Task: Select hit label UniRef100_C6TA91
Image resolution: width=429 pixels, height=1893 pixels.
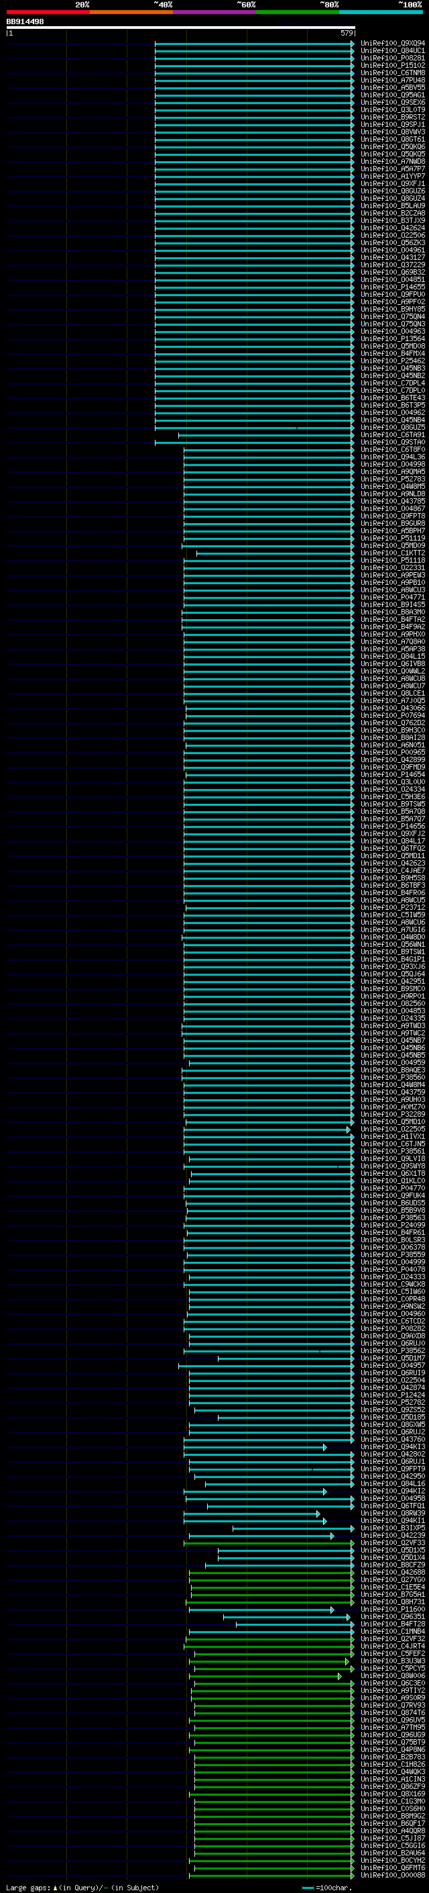Action: [393, 435]
